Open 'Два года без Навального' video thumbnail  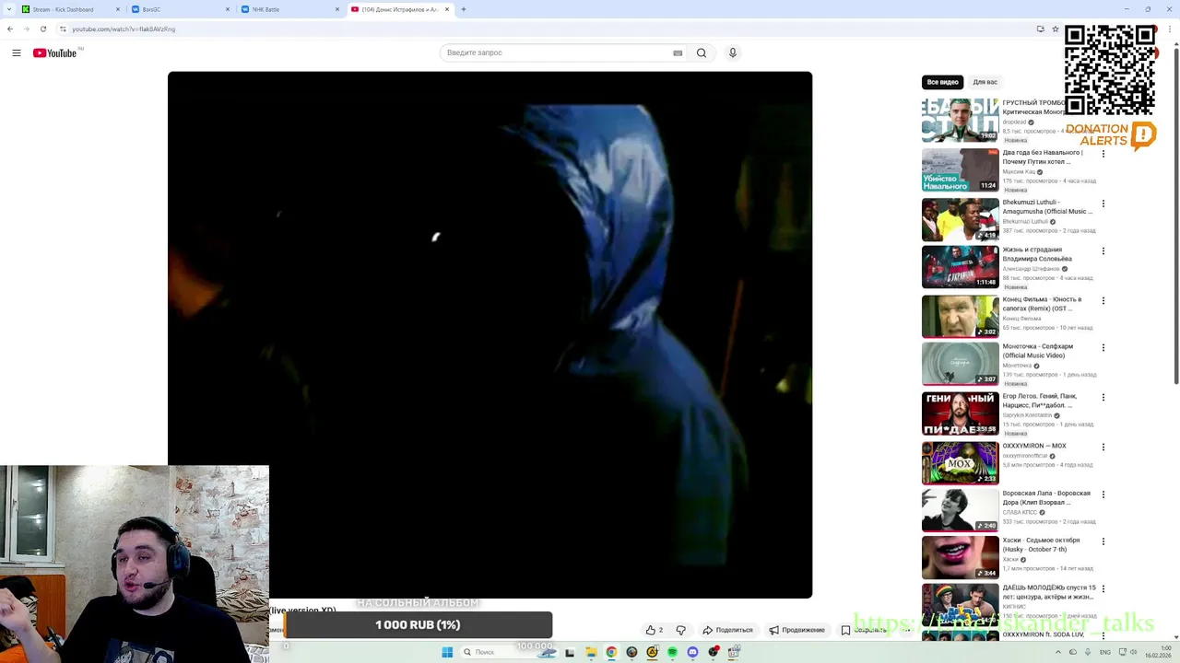click(x=960, y=170)
